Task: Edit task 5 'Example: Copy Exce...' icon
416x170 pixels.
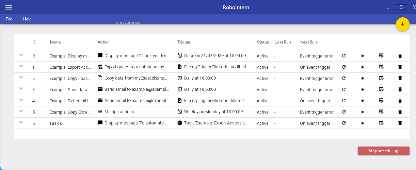Action: click(x=382, y=112)
